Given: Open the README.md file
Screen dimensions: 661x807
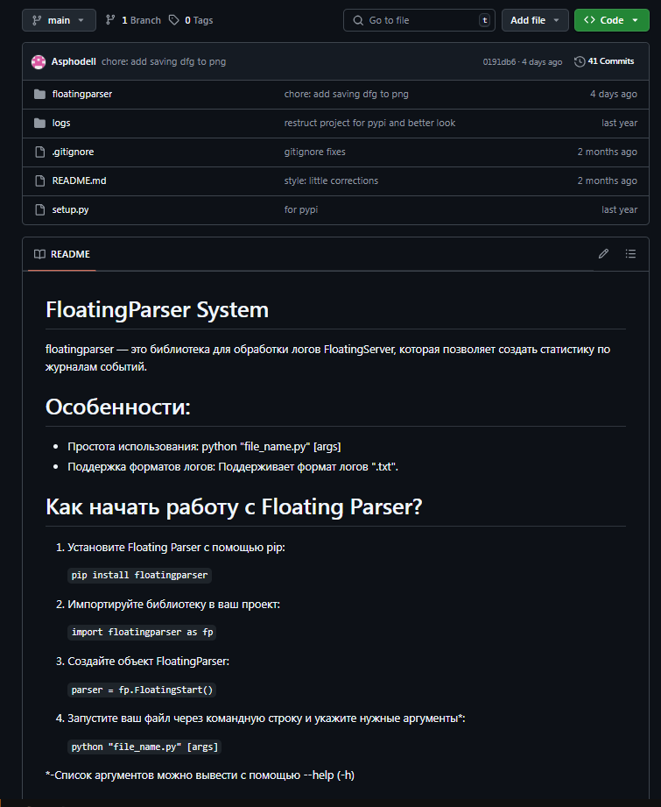Looking at the screenshot, I should (x=79, y=181).
